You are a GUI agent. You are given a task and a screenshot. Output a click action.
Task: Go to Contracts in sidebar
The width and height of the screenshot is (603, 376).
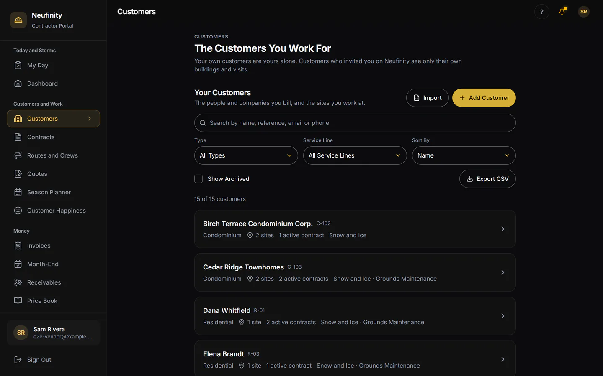53,137
